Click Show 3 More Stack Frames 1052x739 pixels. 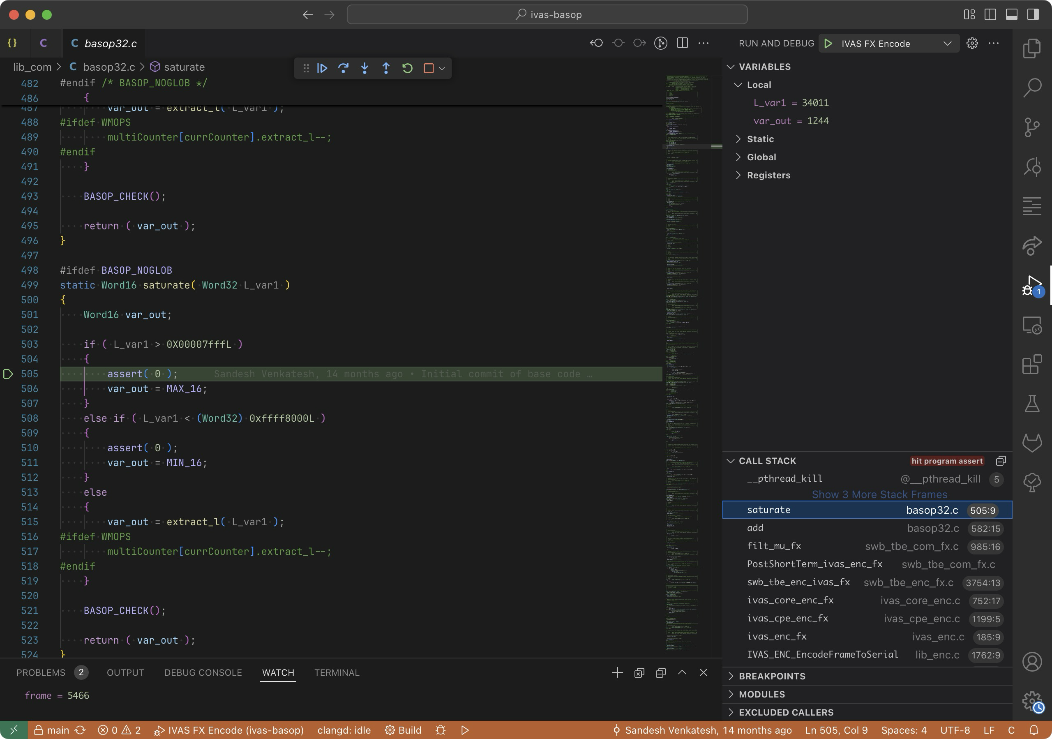879,494
